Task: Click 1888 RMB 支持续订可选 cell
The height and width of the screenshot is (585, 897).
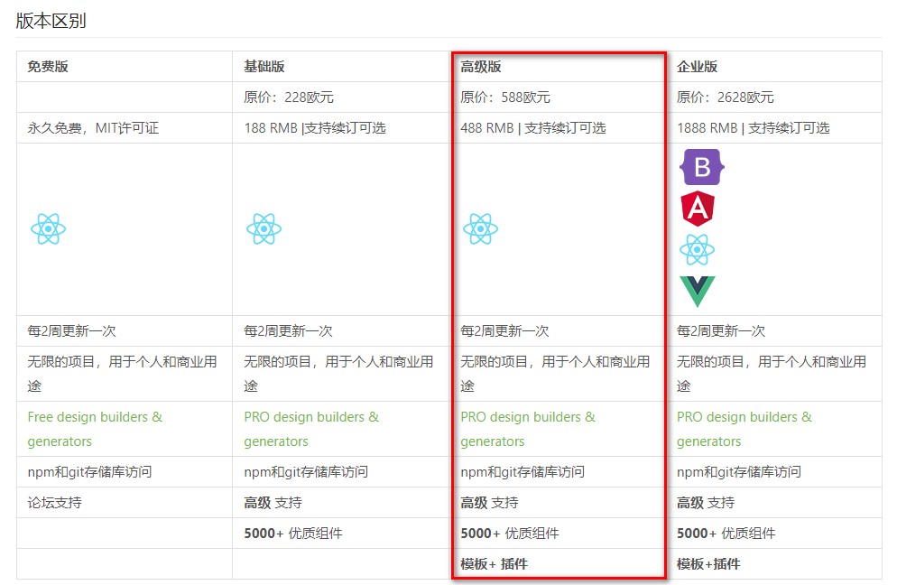Action: pos(753,128)
